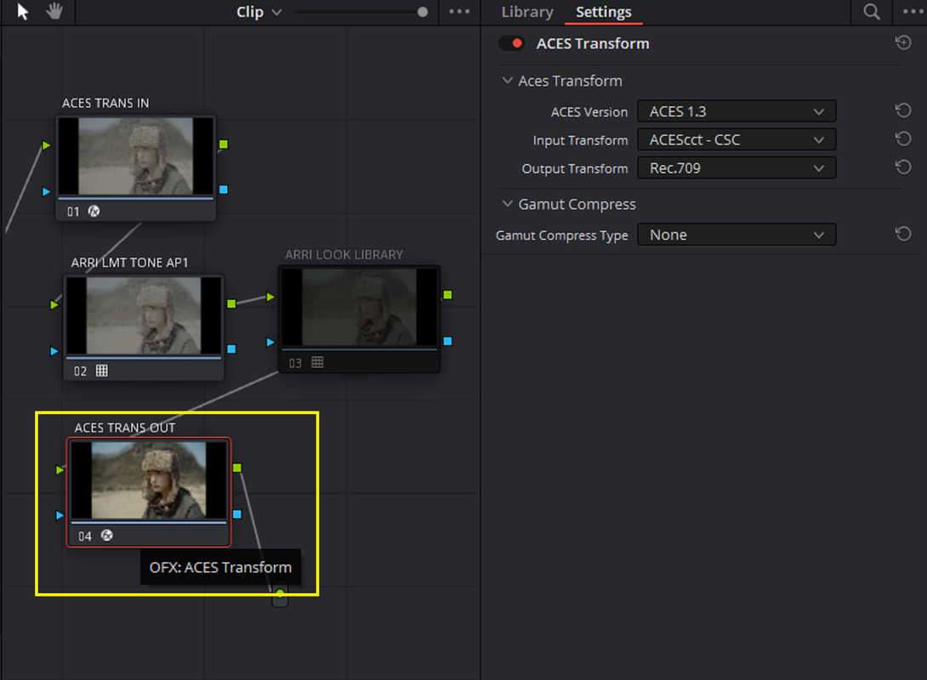The image size is (927, 680).
Task: Collapse the Gamut Compress section
Action: click(x=507, y=204)
